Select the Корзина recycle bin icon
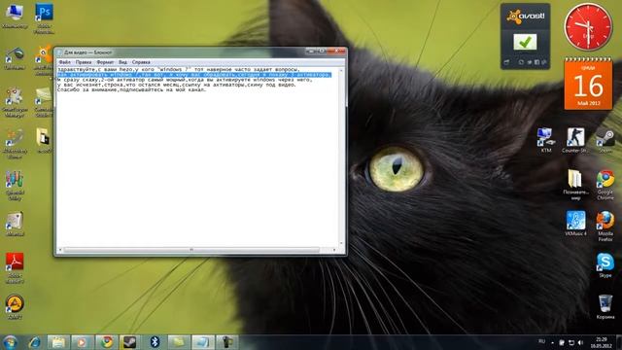Image resolution: width=622 pixels, height=350 pixels. coord(605,307)
